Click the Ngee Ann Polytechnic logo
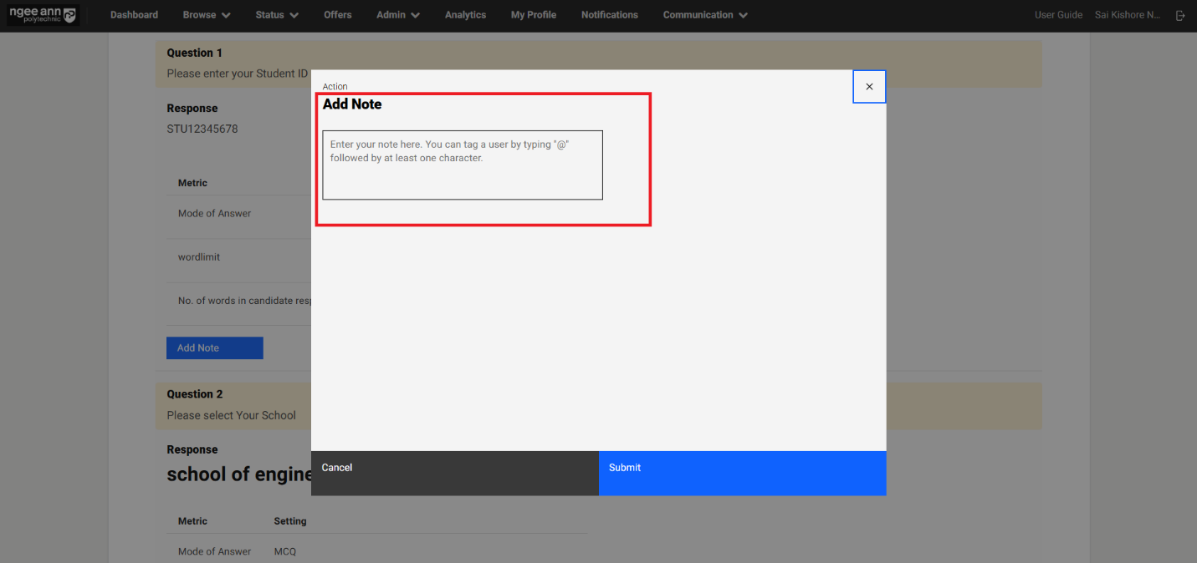The height and width of the screenshot is (563, 1197). point(43,15)
